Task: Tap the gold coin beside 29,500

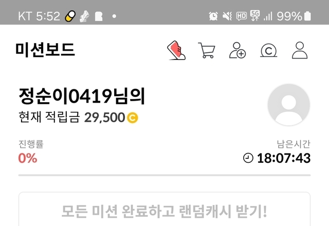Action: [x=133, y=118]
